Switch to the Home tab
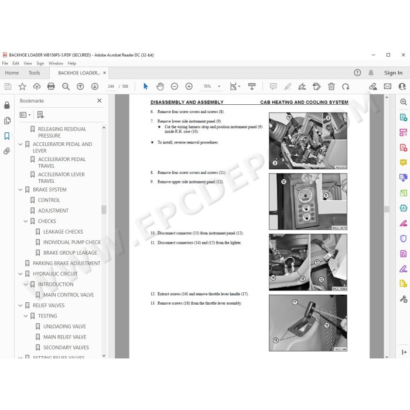 coord(12,73)
